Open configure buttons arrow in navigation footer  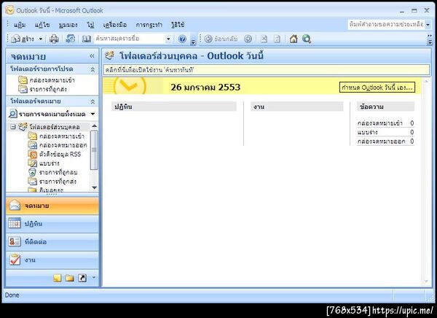click(94, 277)
